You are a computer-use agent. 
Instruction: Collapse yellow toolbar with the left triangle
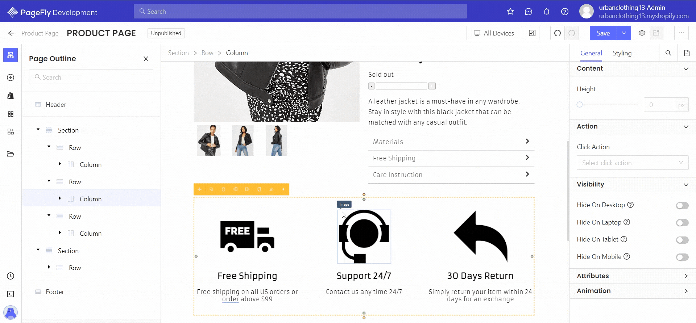283,189
